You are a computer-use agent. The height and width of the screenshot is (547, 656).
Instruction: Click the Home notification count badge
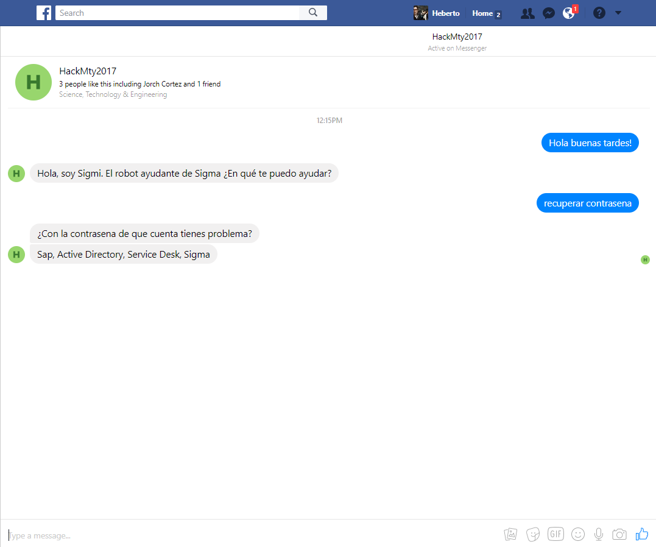[498, 15]
